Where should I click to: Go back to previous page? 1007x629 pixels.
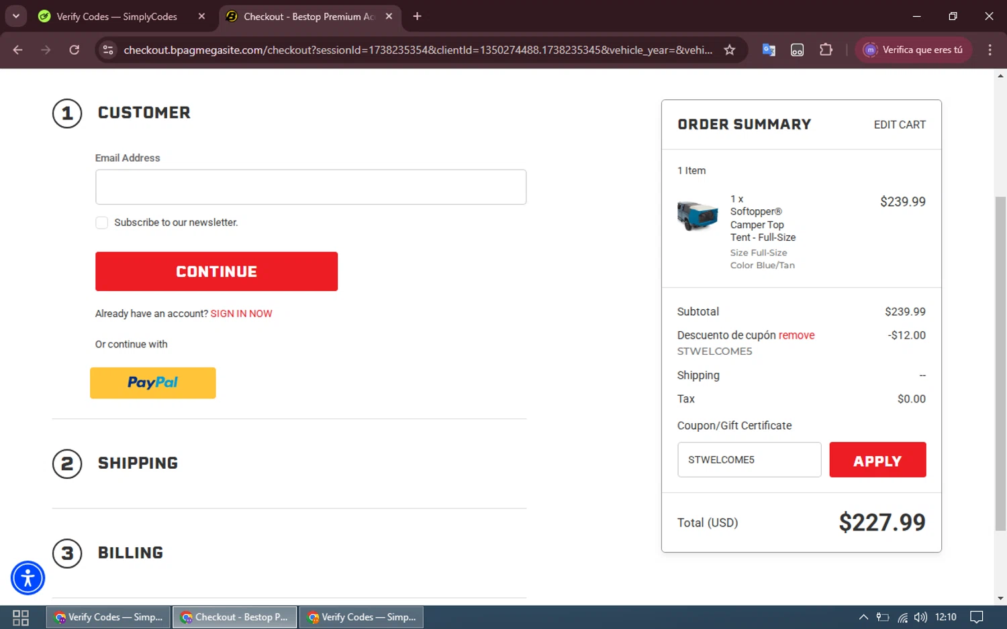click(x=17, y=50)
